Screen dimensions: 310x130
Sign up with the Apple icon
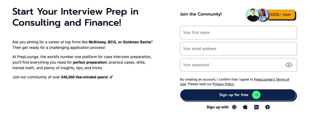tap(245, 107)
